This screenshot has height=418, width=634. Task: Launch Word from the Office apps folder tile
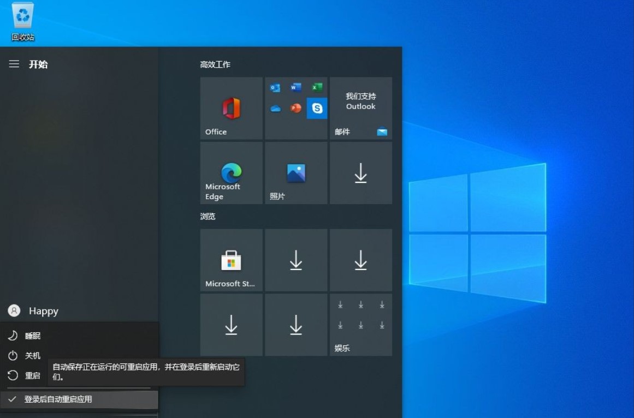(296, 87)
